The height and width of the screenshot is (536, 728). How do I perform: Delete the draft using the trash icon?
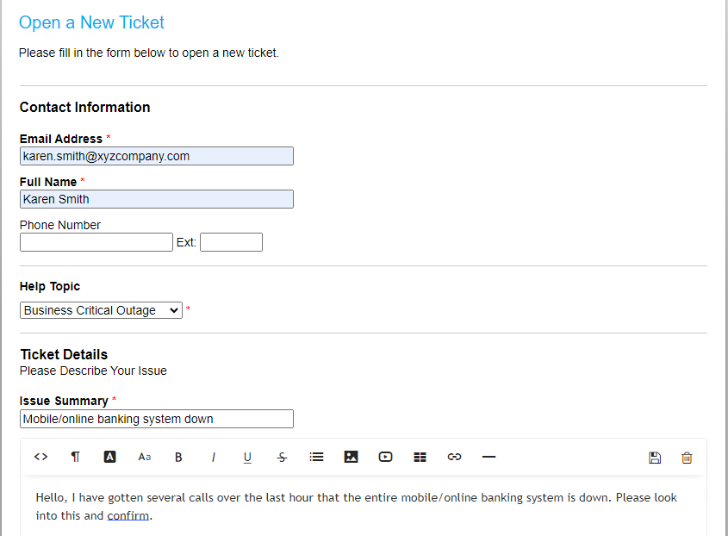tap(686, 457)
